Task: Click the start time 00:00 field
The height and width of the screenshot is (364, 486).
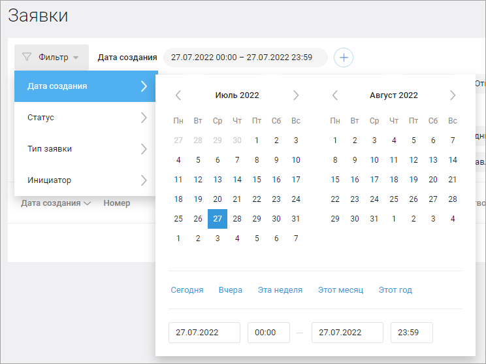Action: 268,333
